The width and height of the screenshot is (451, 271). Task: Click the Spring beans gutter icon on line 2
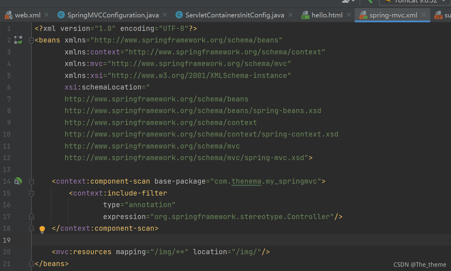pos(18,40)
